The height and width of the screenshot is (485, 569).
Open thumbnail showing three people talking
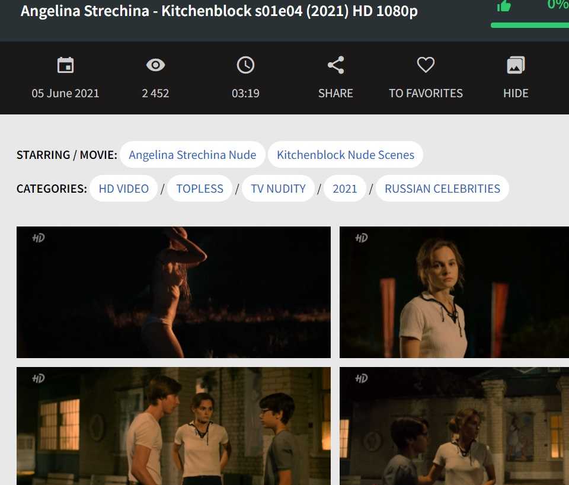click(174, 426)
